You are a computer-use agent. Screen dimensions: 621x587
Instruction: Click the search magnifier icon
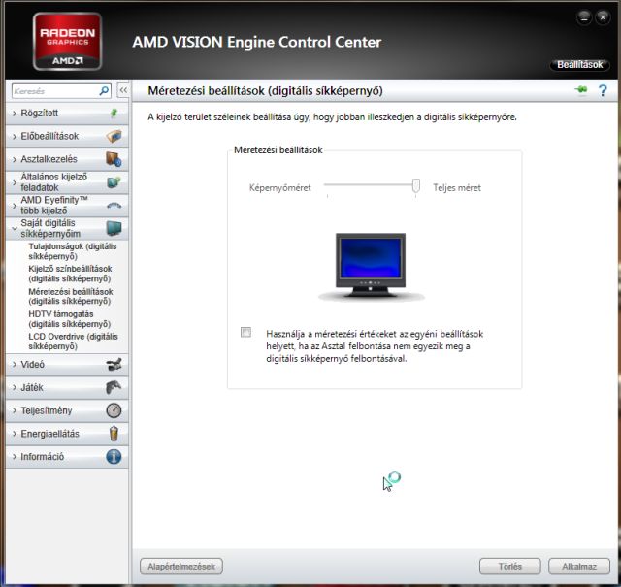tap(104, 91)
